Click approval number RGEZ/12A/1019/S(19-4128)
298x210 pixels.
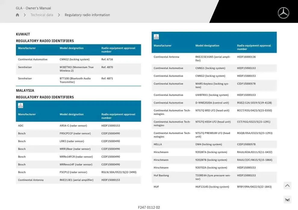[254, 103]
